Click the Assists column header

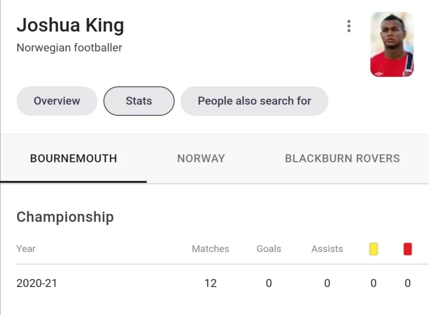pos(327,249)
